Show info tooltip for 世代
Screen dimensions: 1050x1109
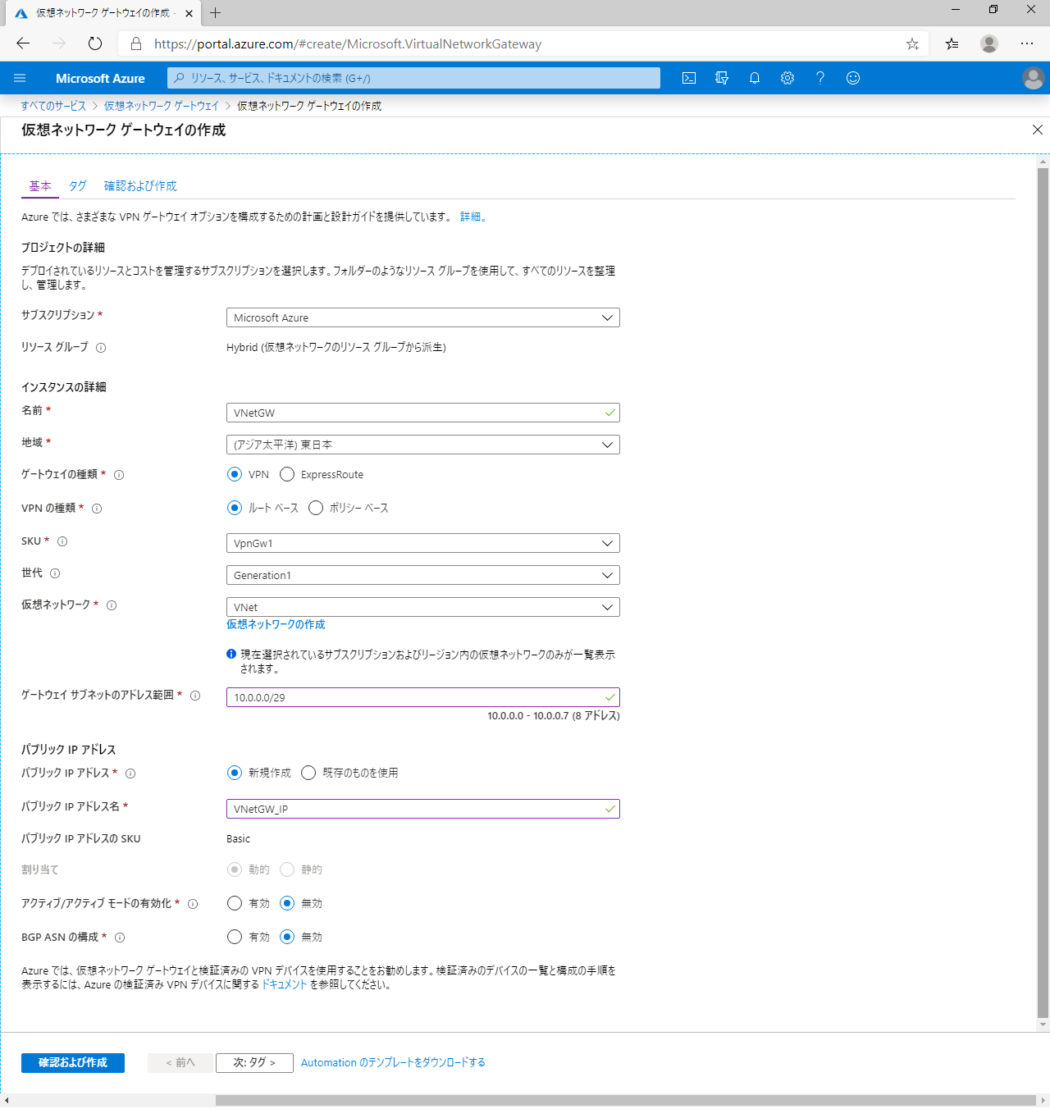click(x=55, y=573)
